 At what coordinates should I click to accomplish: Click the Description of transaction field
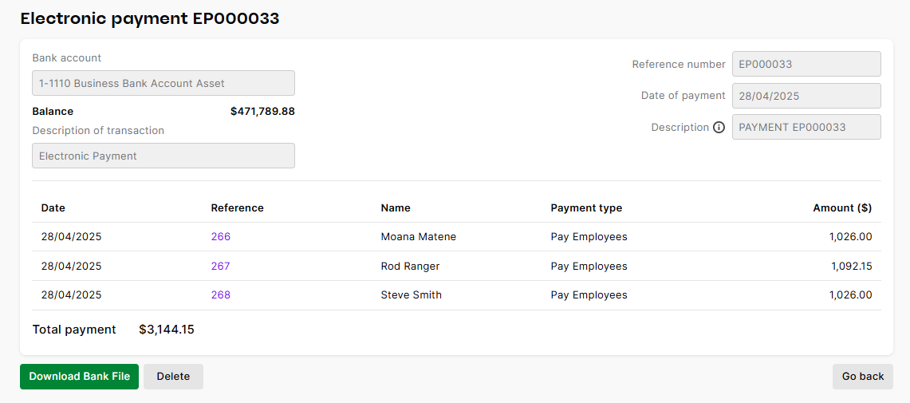pos(163,156)
